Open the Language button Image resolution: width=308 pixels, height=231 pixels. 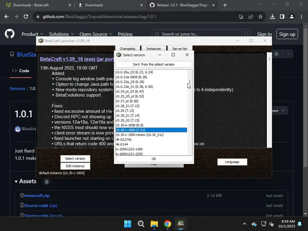pyautogui.click(x=232, y=162)
